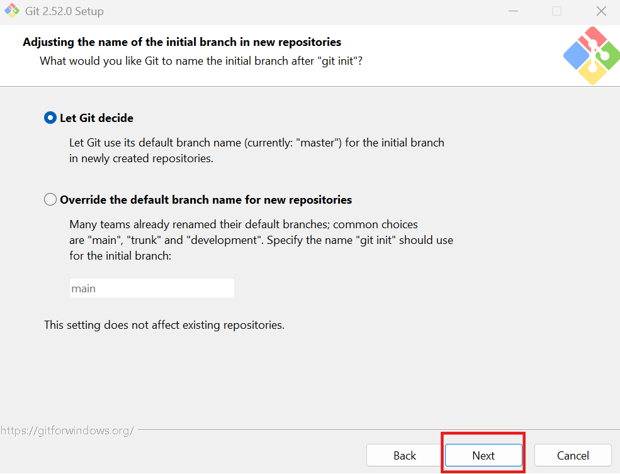Click the "main" branch name input field
Image resolution: width=620 pixels, height=474 pixels.
point(152,289)
